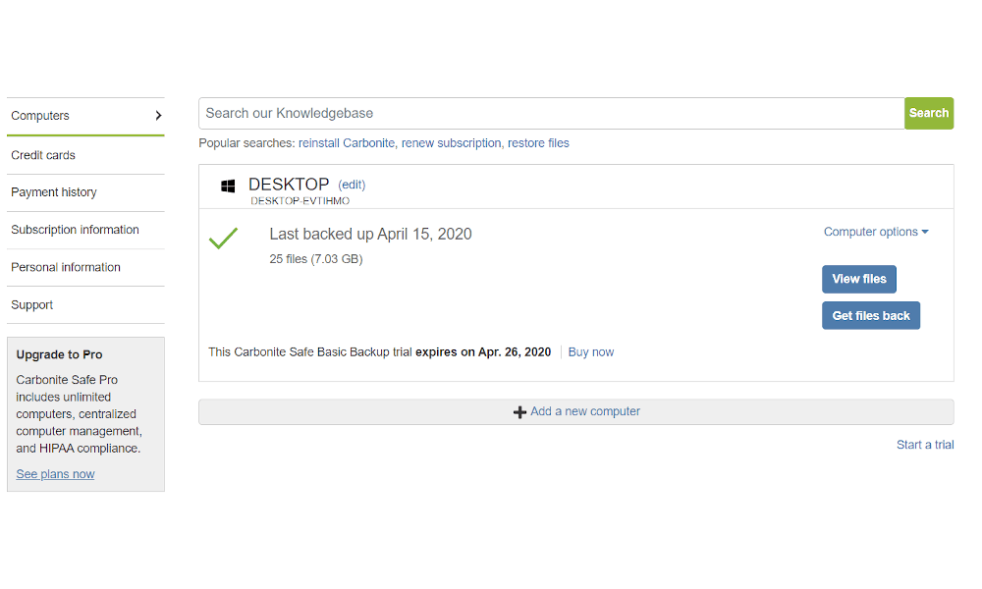Click the Start a trial link
The image size is (982, 589).
[925, 445]
